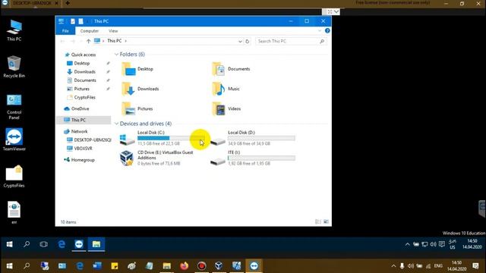
Task: Open the remote Start menu button
Action: pos(10,244)
